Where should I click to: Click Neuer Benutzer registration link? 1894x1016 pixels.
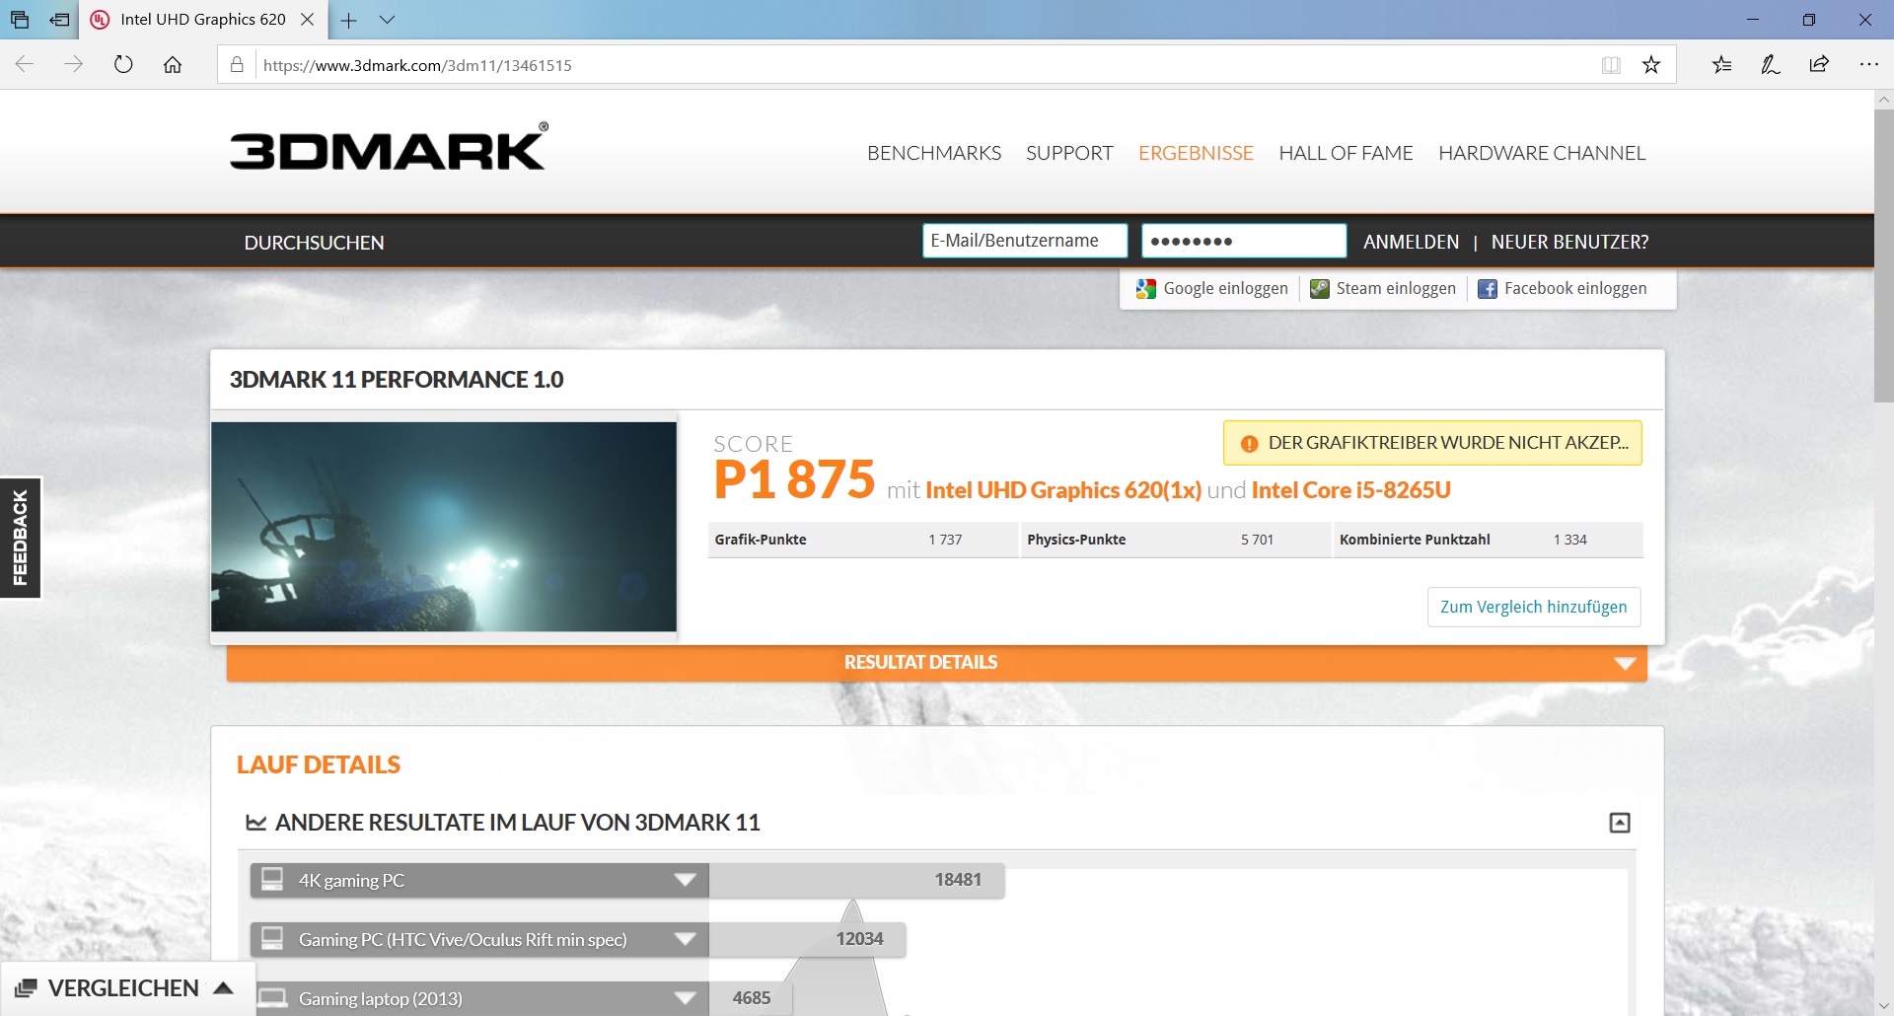coord(1569,242)
